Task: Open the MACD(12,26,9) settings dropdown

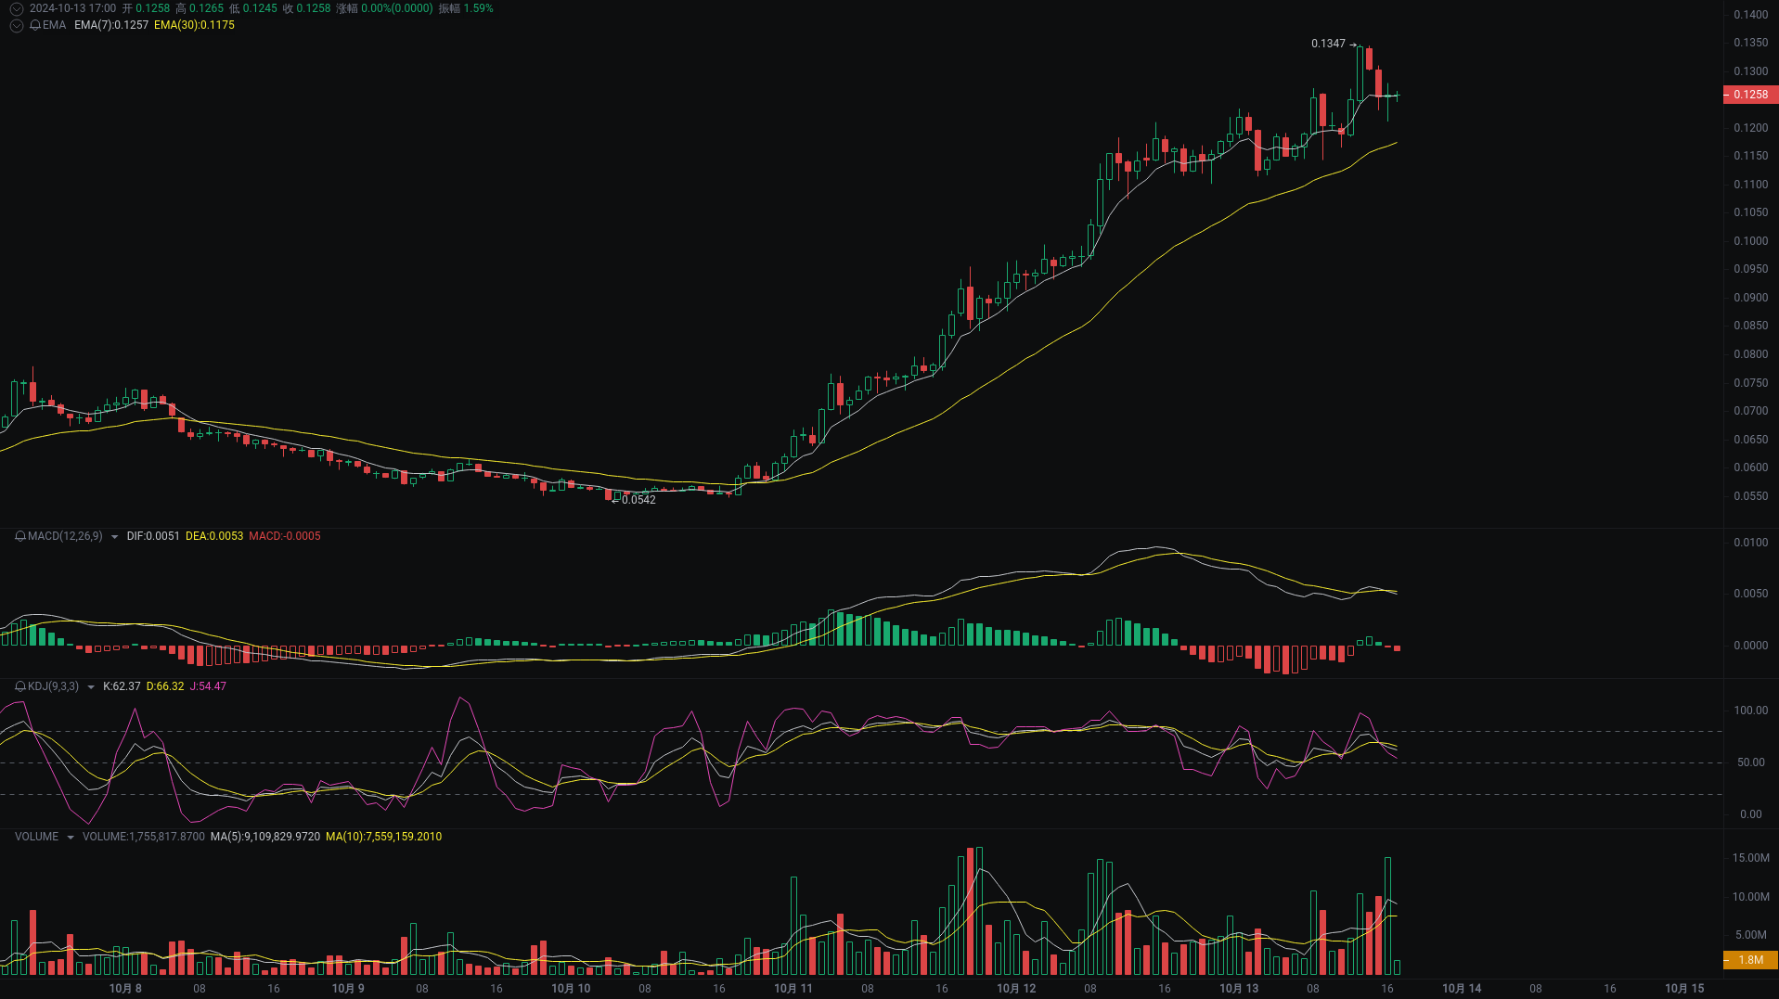Action: pos(114,536)
